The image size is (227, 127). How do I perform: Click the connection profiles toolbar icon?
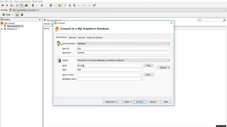pyautogui.click(x=51, y=6)
